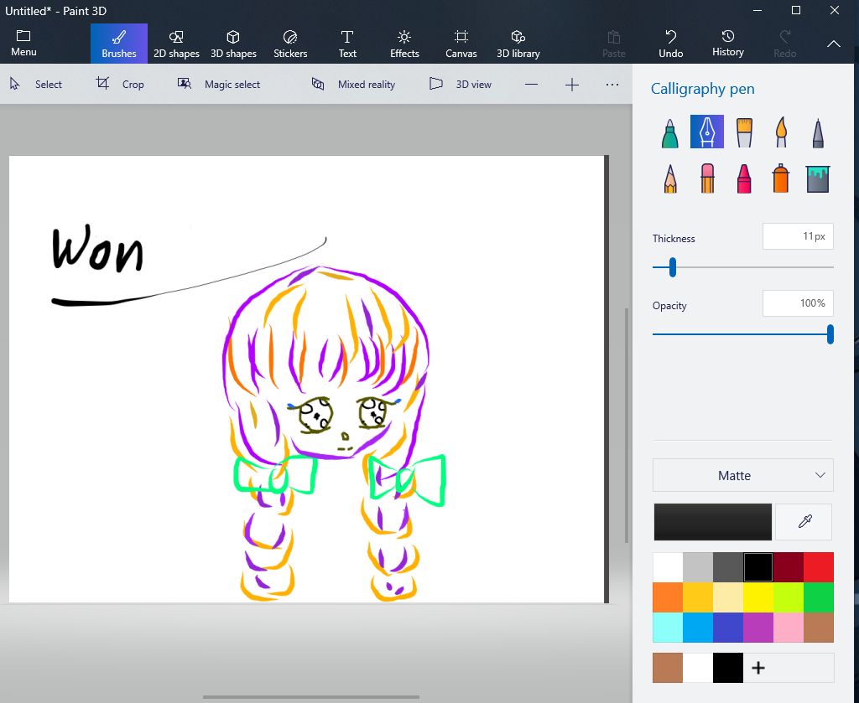Choose the light grey color swatch

click(x=698, y=567)
